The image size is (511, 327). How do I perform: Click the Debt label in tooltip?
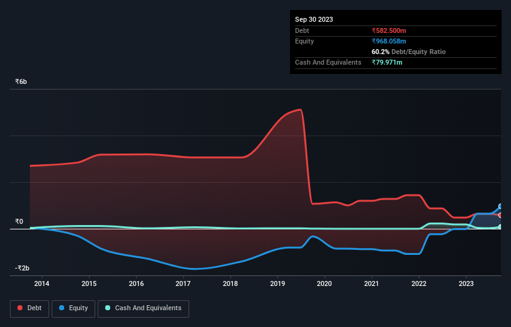302,30
